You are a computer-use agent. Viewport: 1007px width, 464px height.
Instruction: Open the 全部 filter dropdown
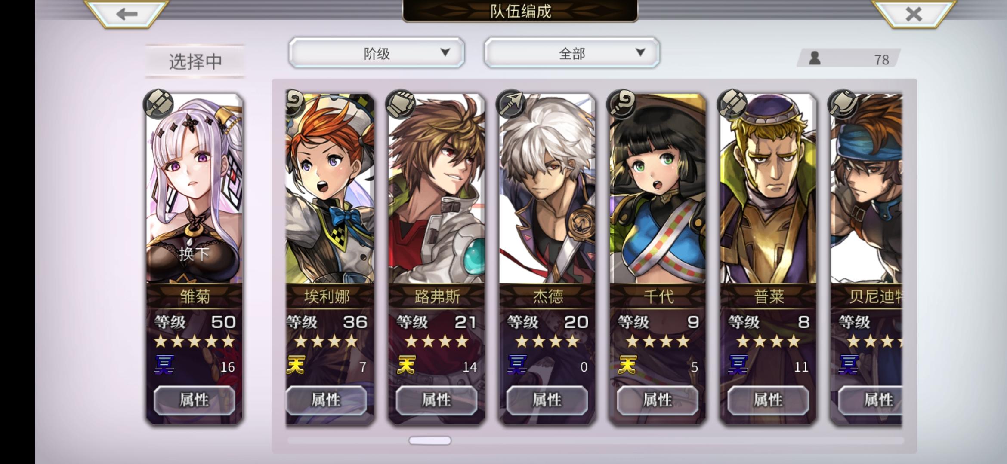pos(571,53)
